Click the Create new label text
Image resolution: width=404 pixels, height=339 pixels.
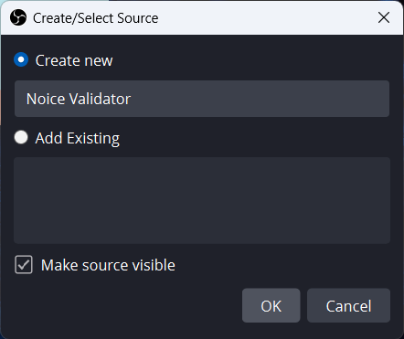[x=74, y=60]
